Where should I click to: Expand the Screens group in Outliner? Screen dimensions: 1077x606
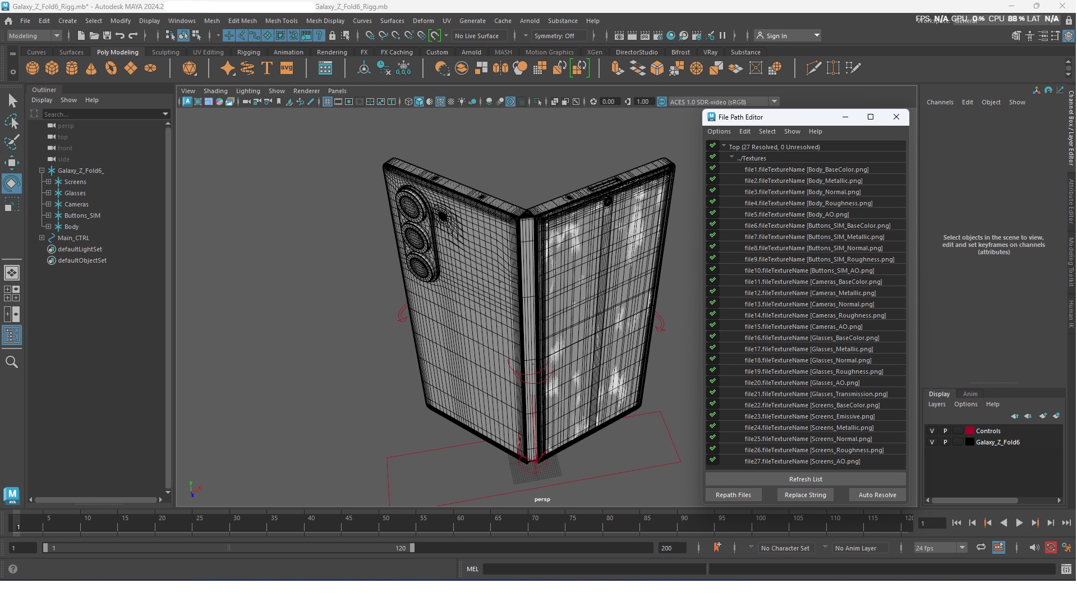pos(49,182)
